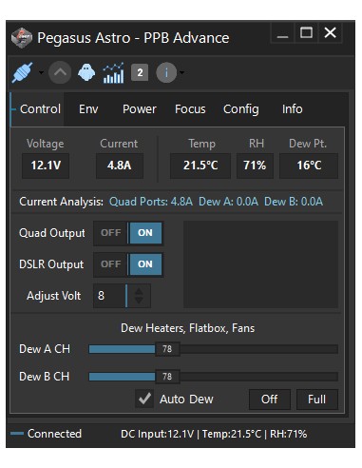The width and height of the screenshot is (362, 468).
Task: Increase Adjust Volt with the up arrow
Action: (139, 291)
